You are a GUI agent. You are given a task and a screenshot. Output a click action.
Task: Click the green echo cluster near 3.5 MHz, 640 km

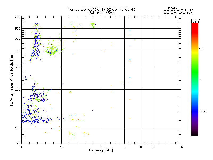tap(93, 25)
